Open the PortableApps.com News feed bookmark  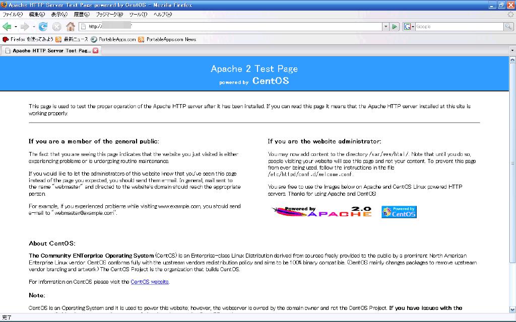tap(167, 39)
